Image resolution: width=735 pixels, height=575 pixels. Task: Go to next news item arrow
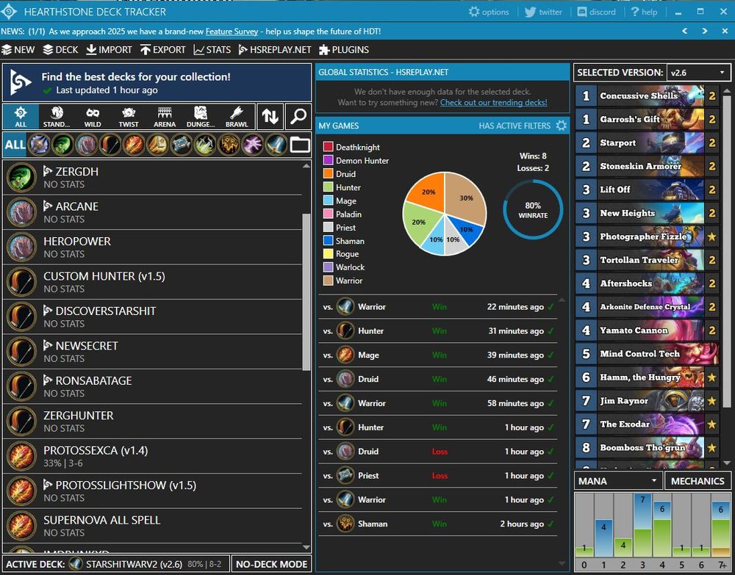pos(705,31)
